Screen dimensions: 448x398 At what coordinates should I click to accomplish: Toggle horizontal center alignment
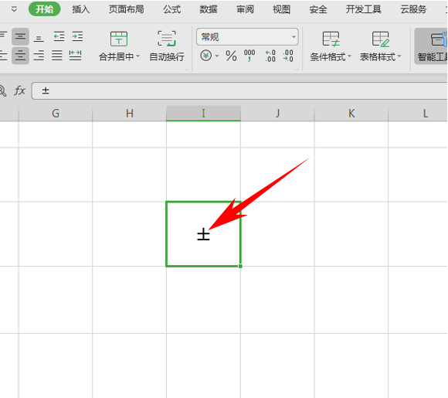point(20,56)
